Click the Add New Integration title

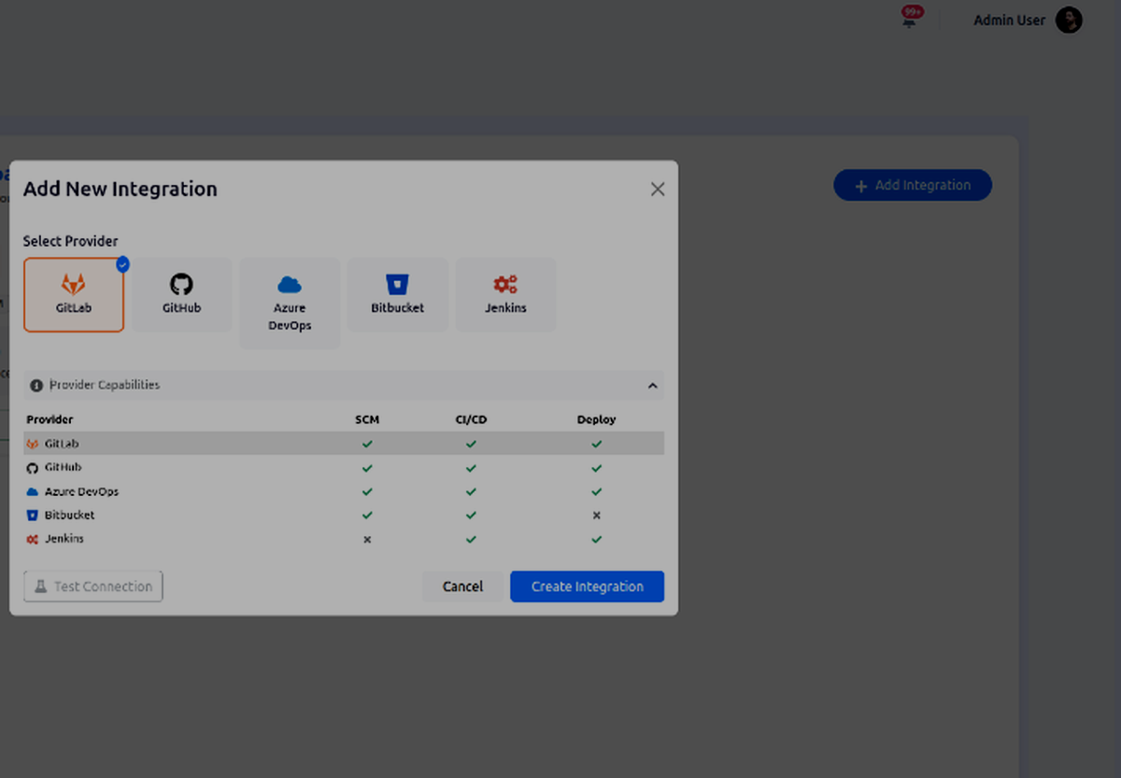click(121, 189)
